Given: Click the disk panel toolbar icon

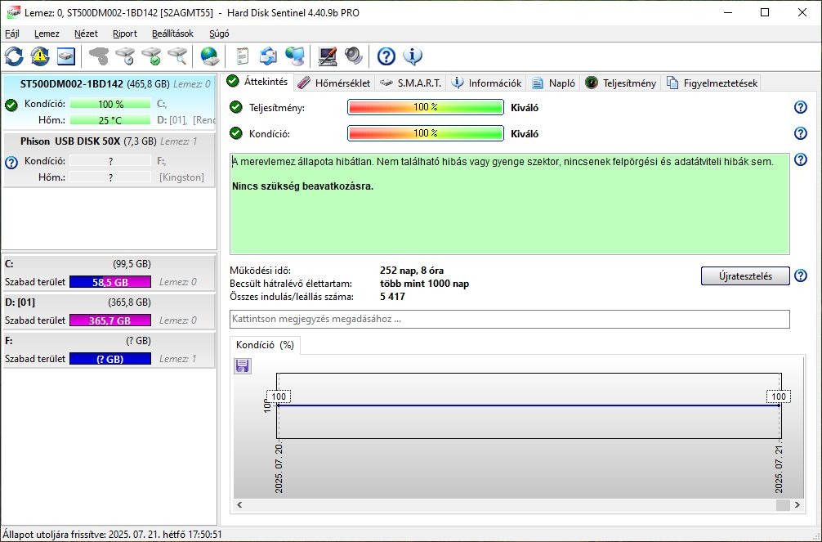Looking at the screenshot, I should (x=66, y=56).
